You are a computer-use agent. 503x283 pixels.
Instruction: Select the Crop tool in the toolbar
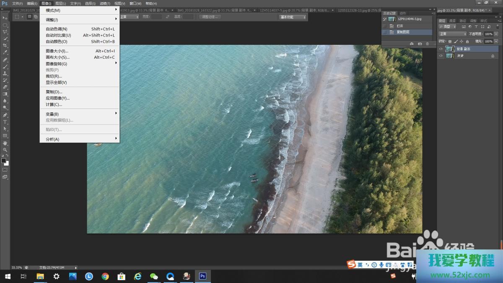pos(5,45)
